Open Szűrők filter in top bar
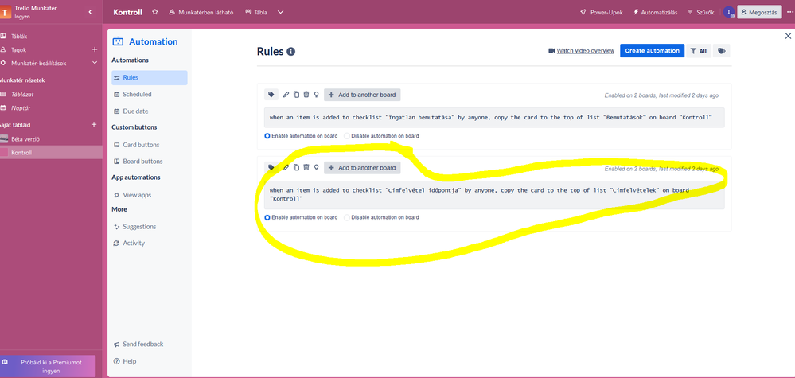 tap(700, 12)
